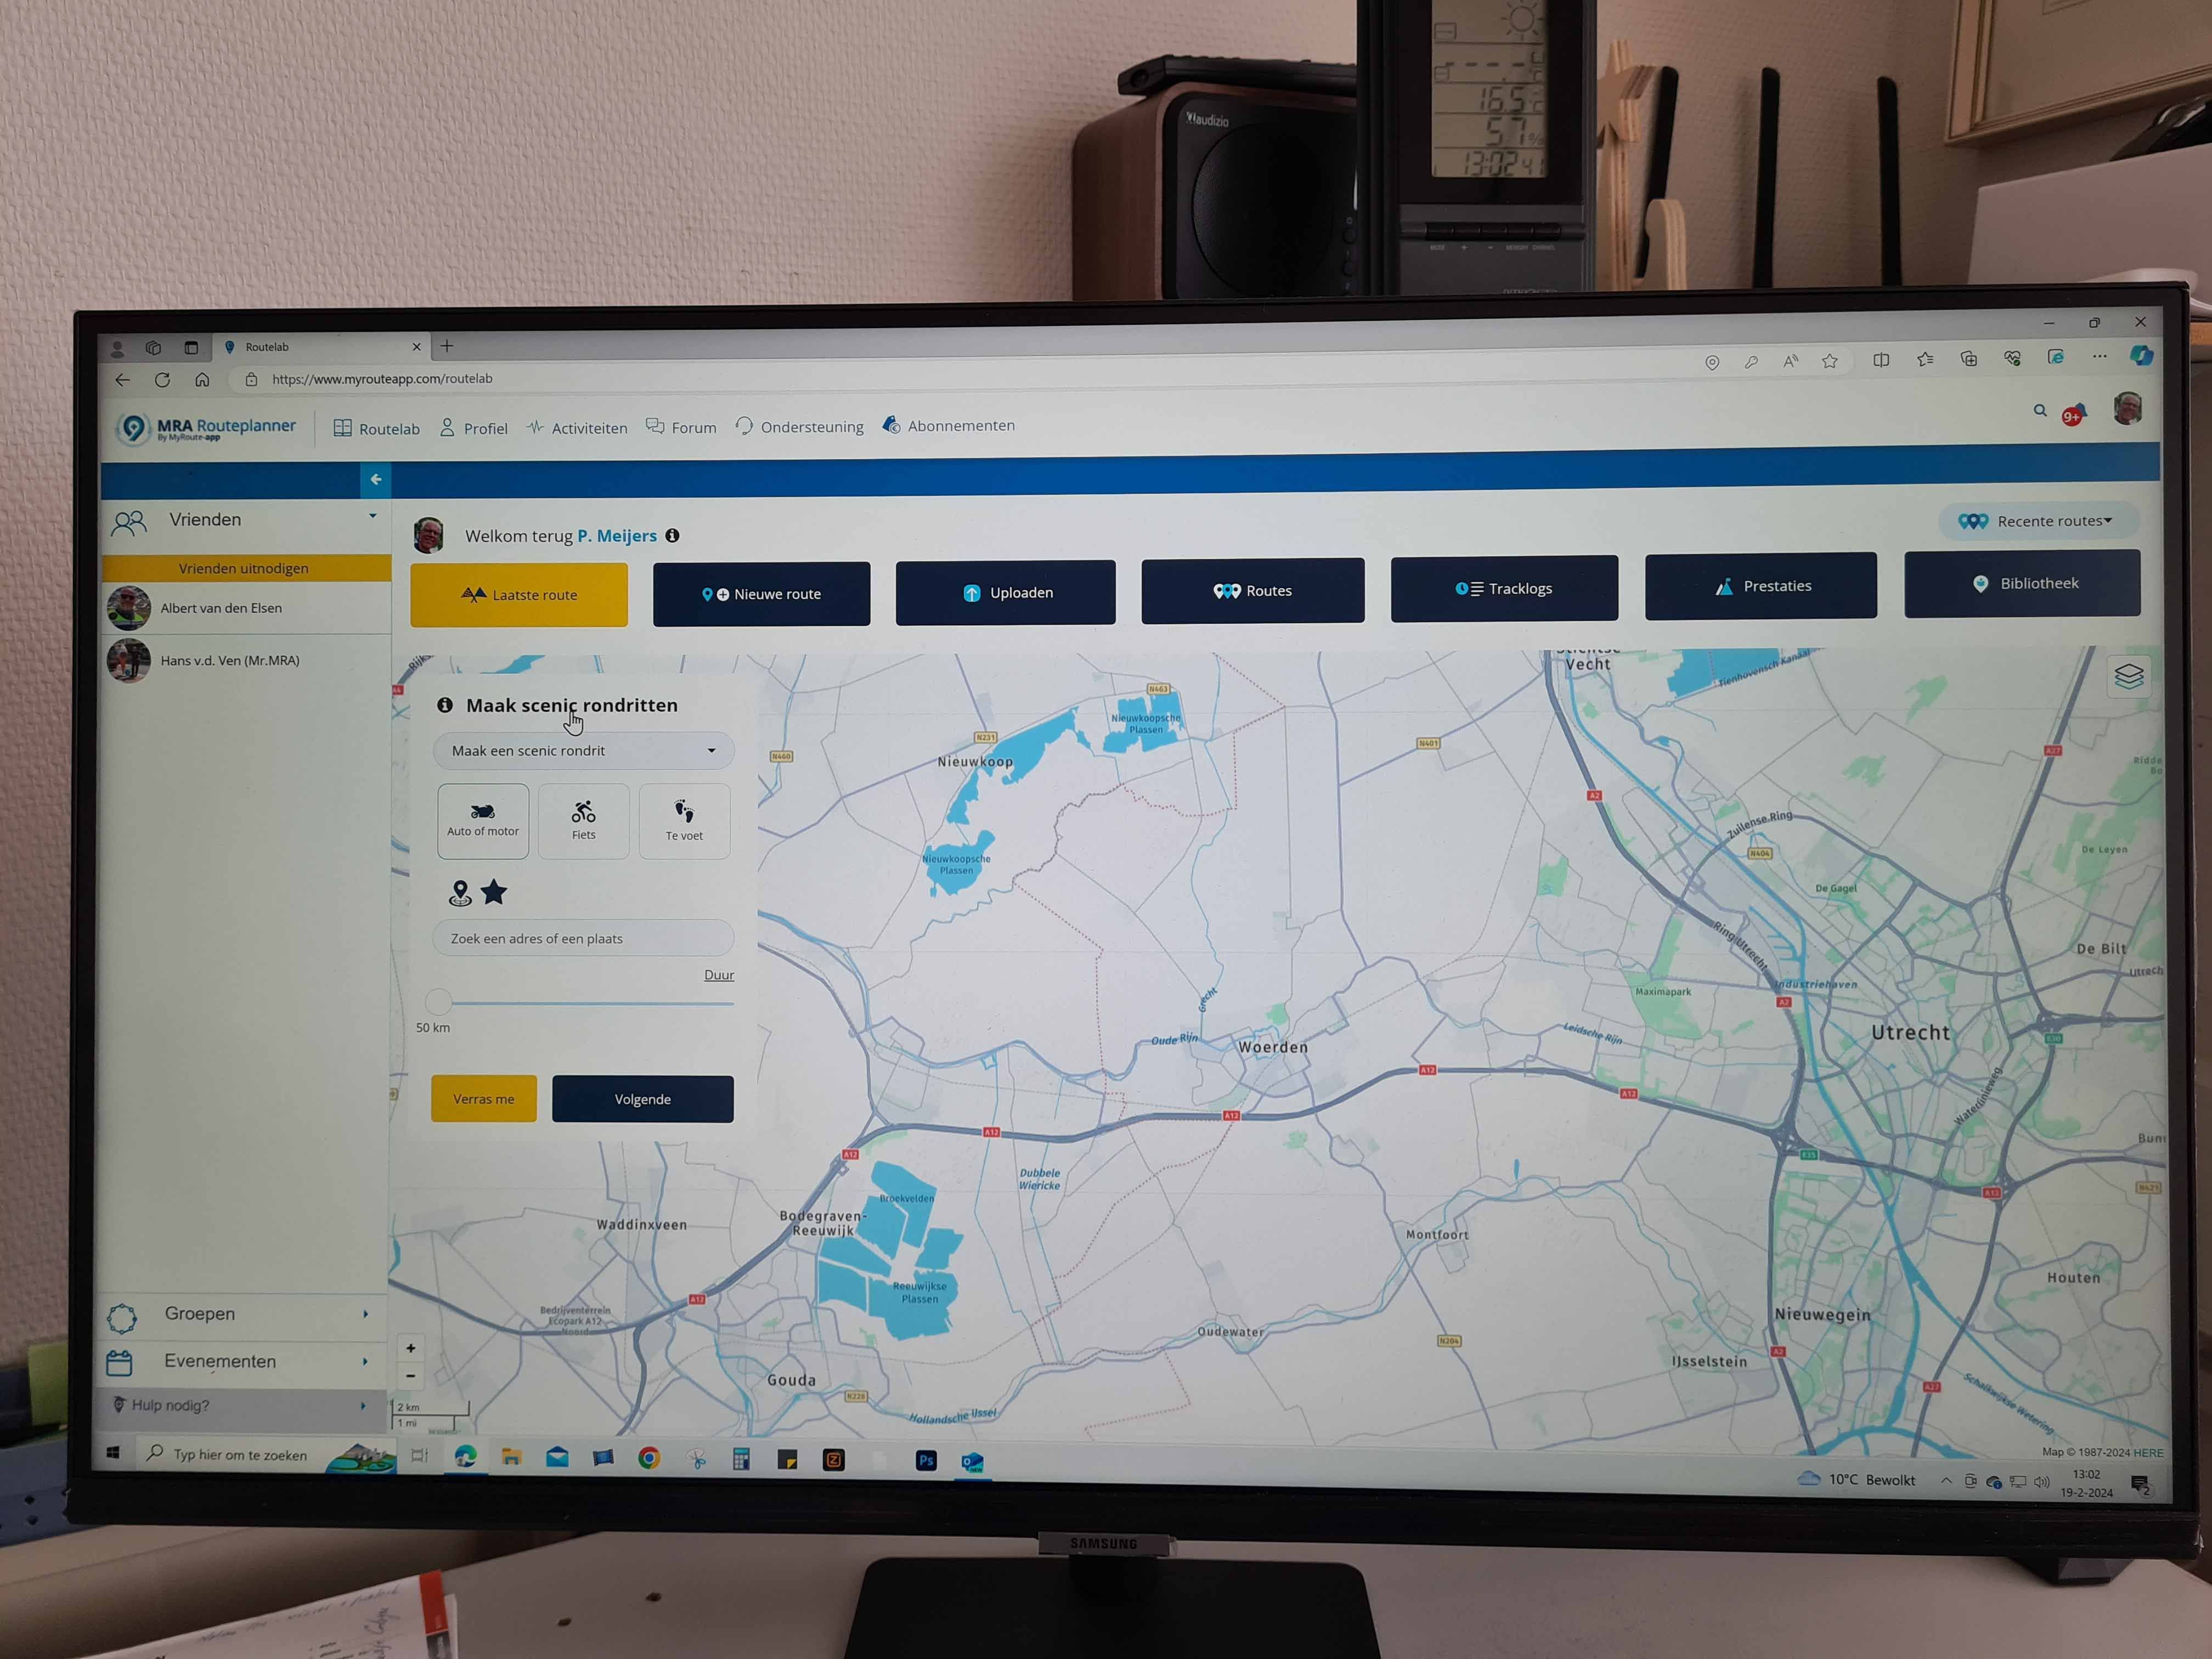Open Edge Copilot icon
The image size is (2212, 1659).
tap(2140, 355)
